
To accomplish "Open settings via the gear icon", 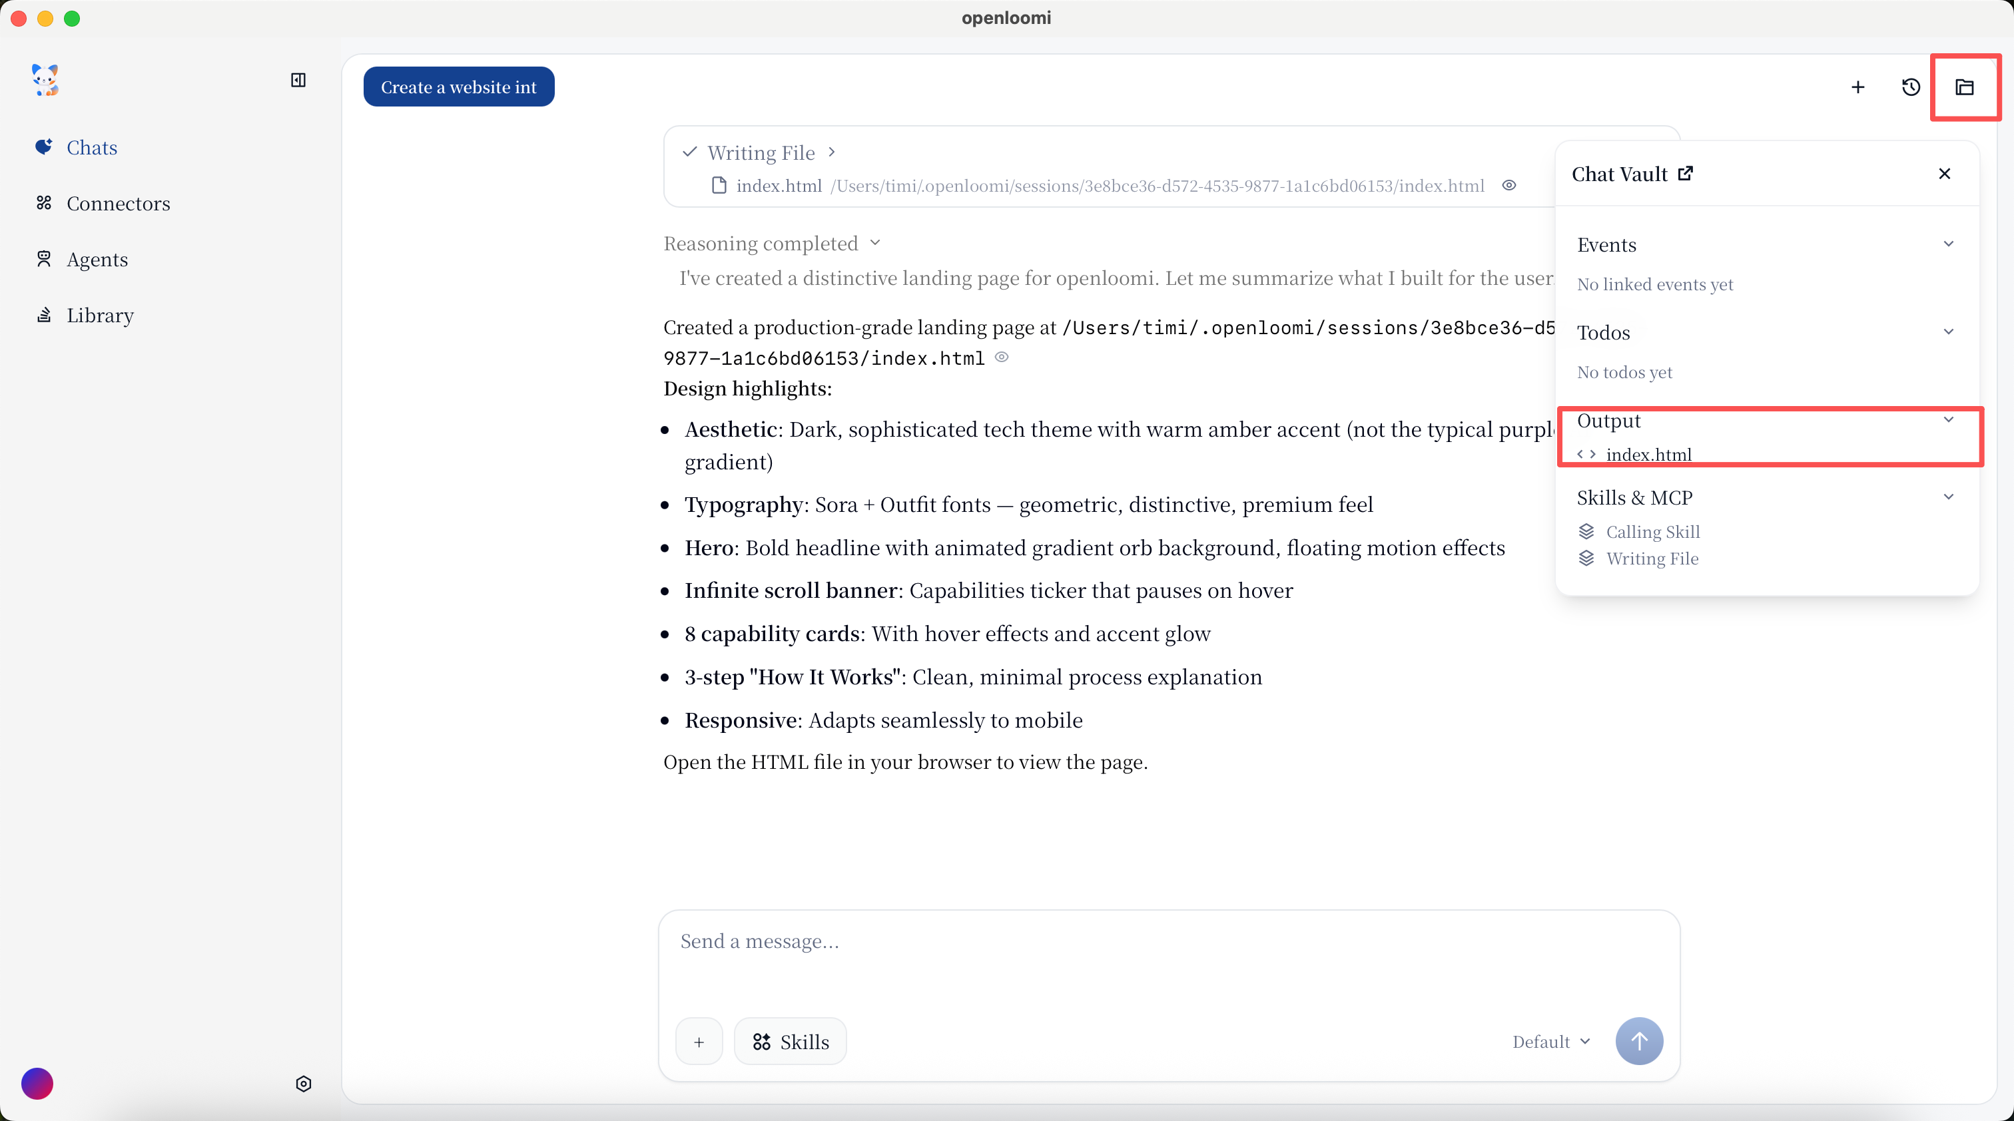I will [x=303, y=1084].
